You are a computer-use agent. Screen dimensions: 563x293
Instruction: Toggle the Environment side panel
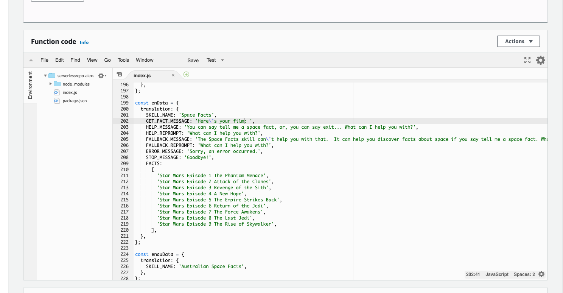[30, 85]
